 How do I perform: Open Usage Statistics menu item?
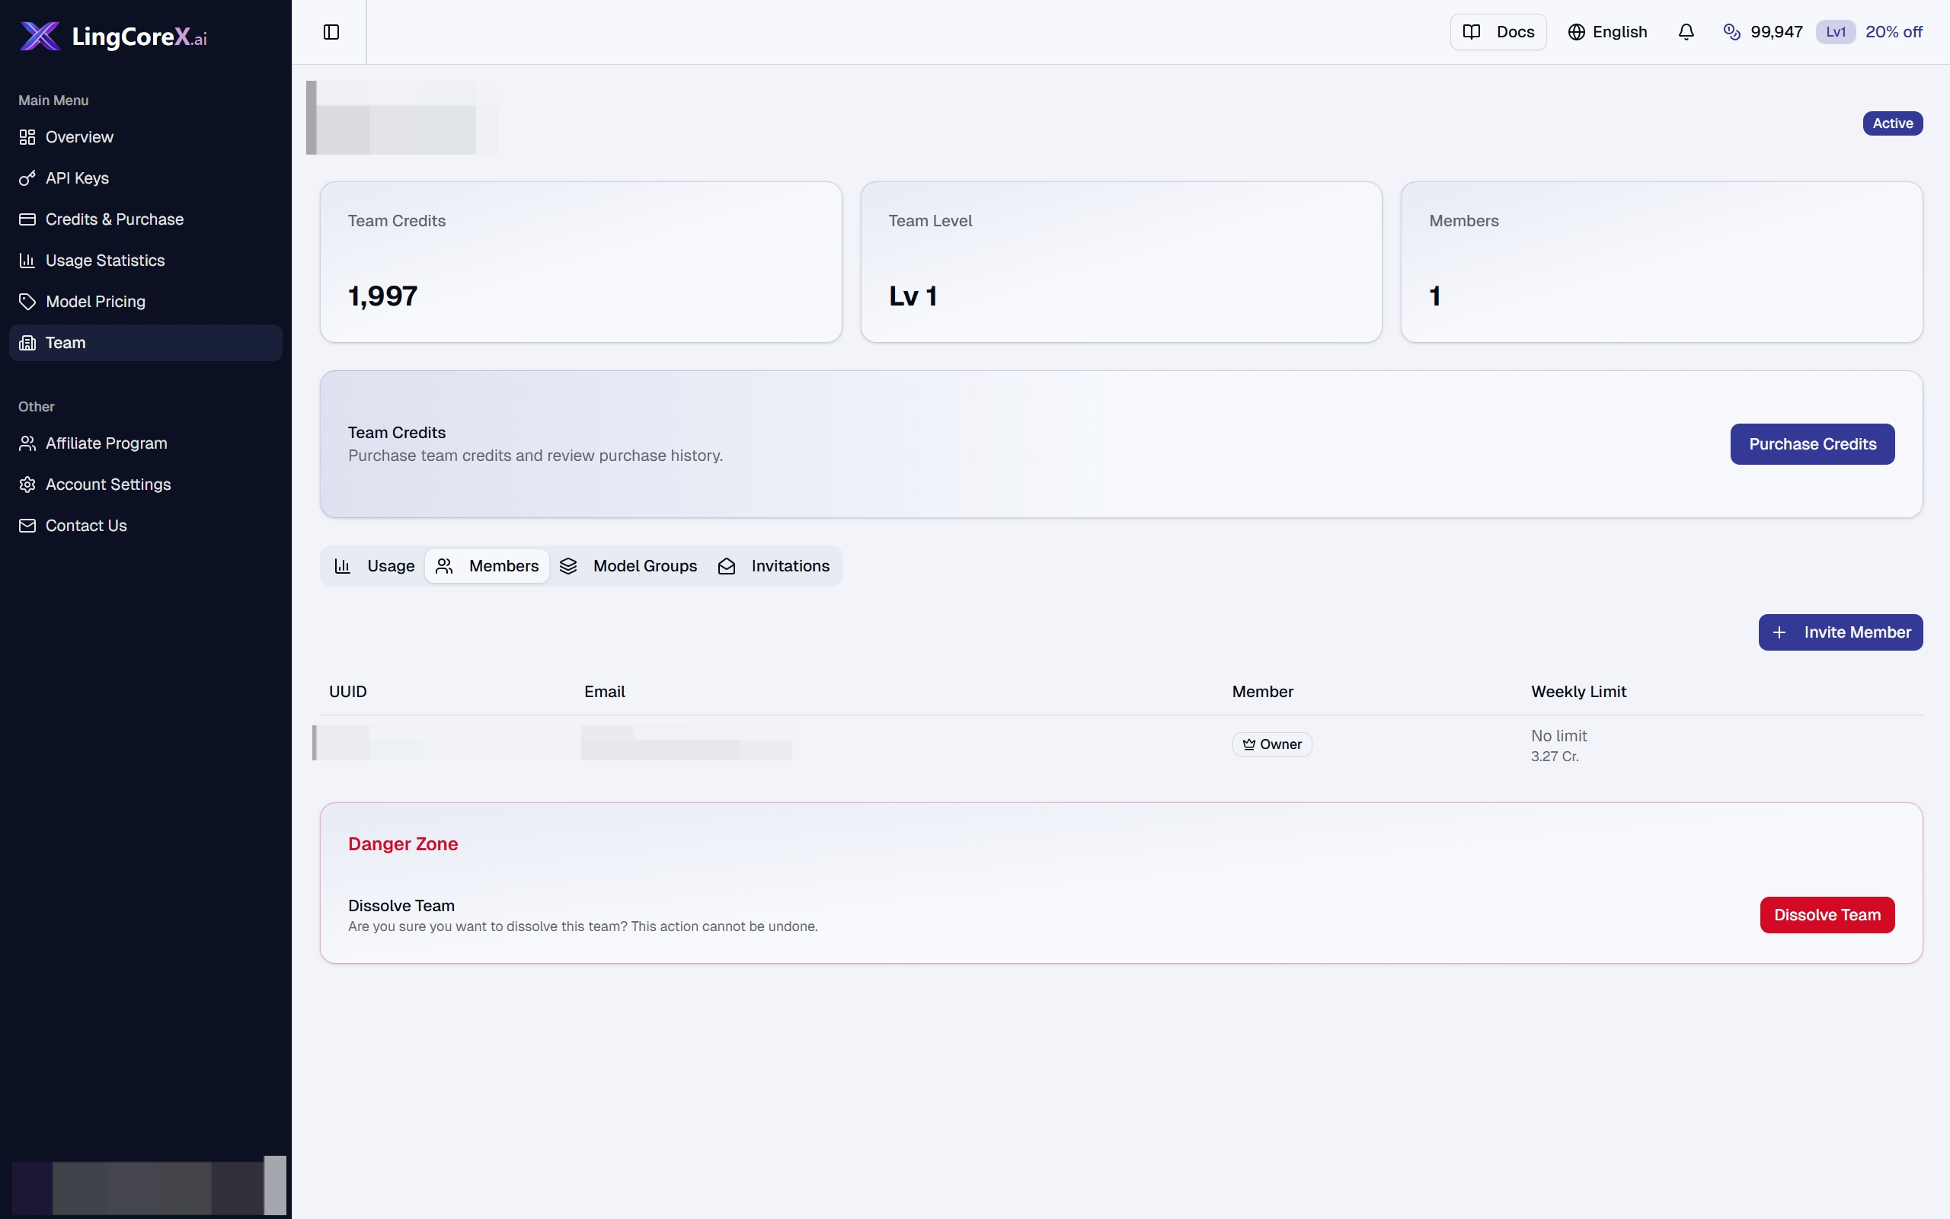145,261
